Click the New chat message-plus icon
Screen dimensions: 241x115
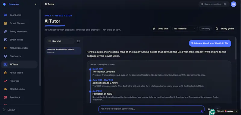50,41
